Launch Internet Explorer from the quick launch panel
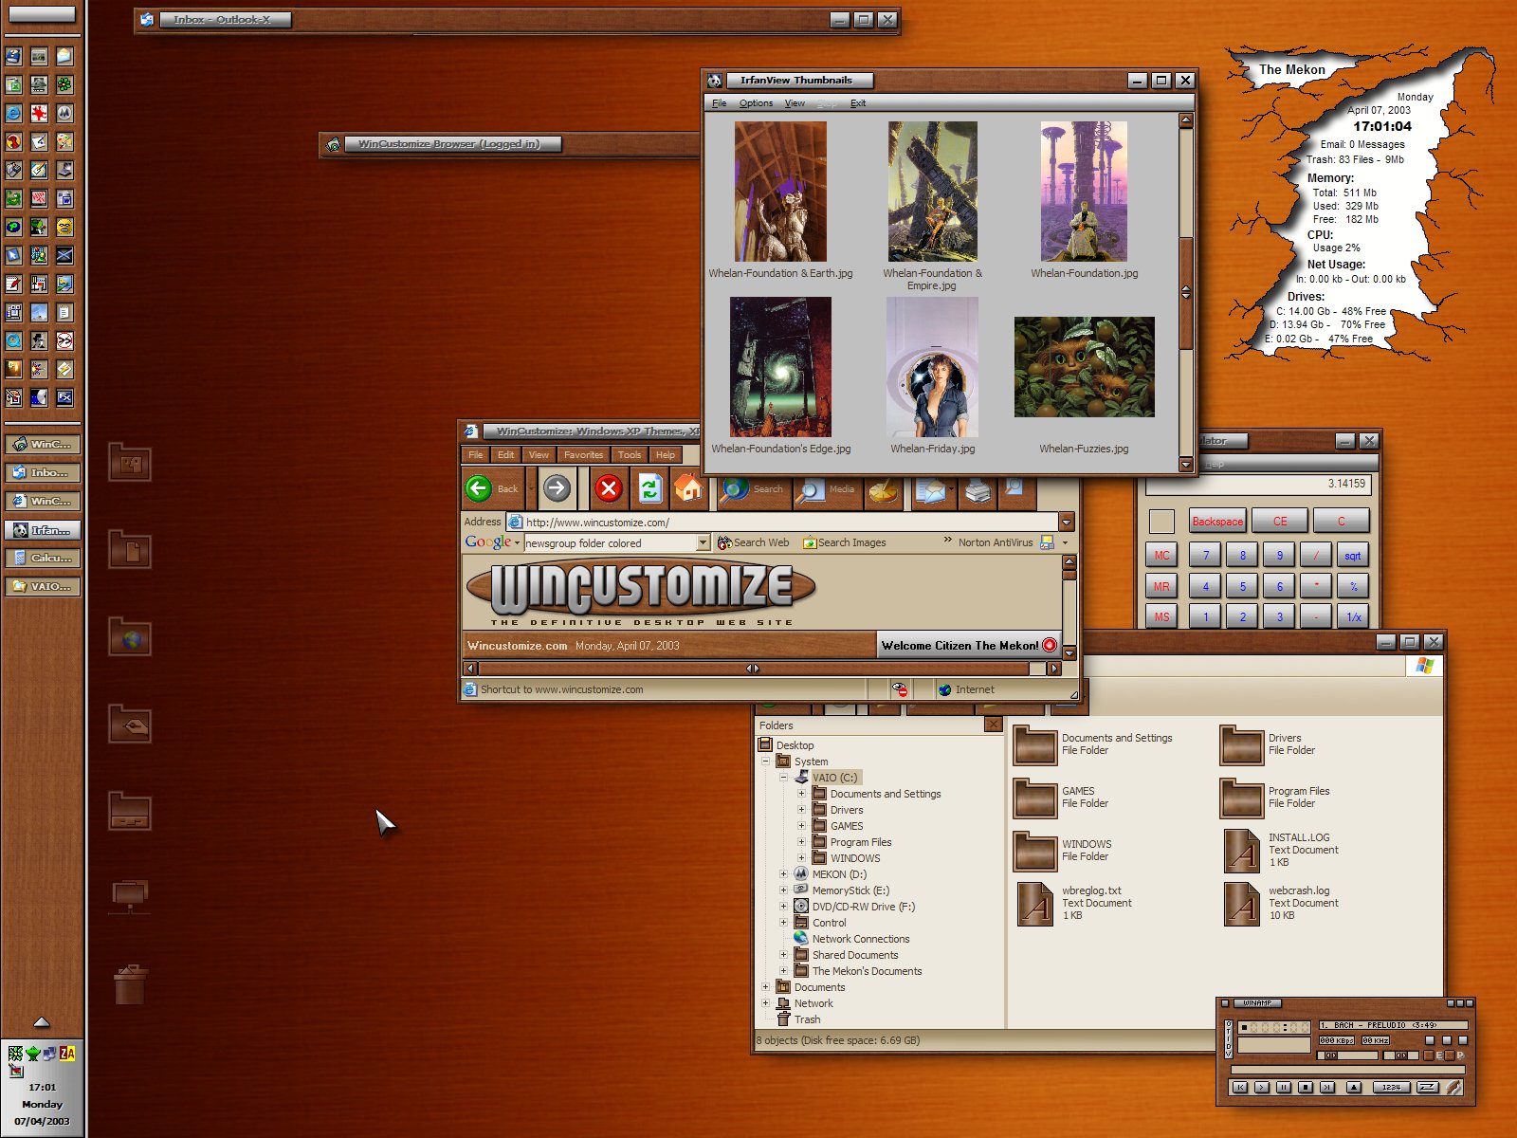This screenshot has height=1138, width=1517. coord(13,112)
